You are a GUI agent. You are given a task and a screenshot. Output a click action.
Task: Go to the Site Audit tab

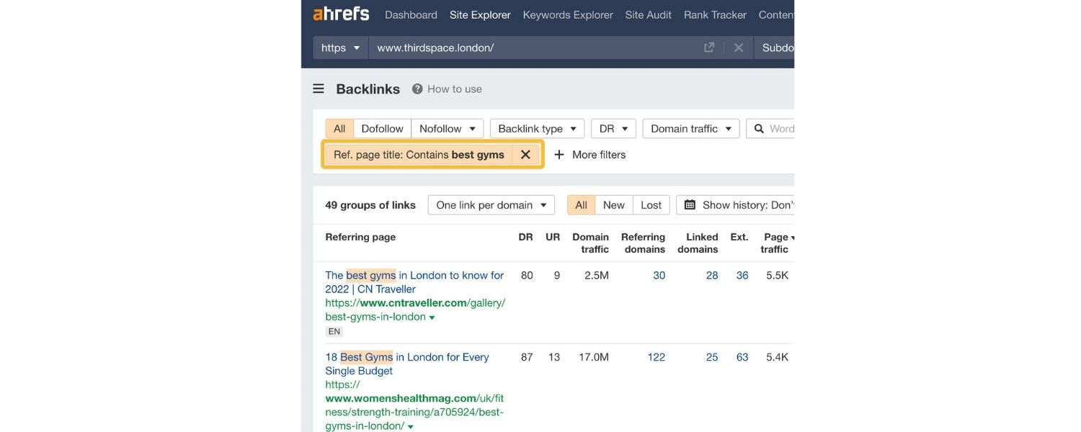[647, 14]
